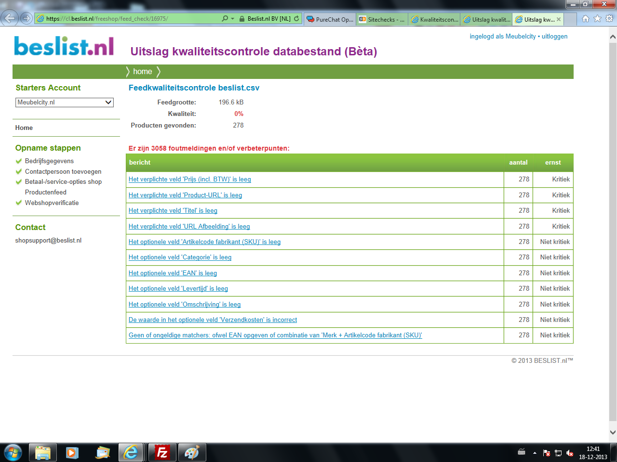Image resolution: width=617 pixels, height=462 pixels.
Task: Open 'Levertijd' is leeg link
Action: click(x=178, y=289)
